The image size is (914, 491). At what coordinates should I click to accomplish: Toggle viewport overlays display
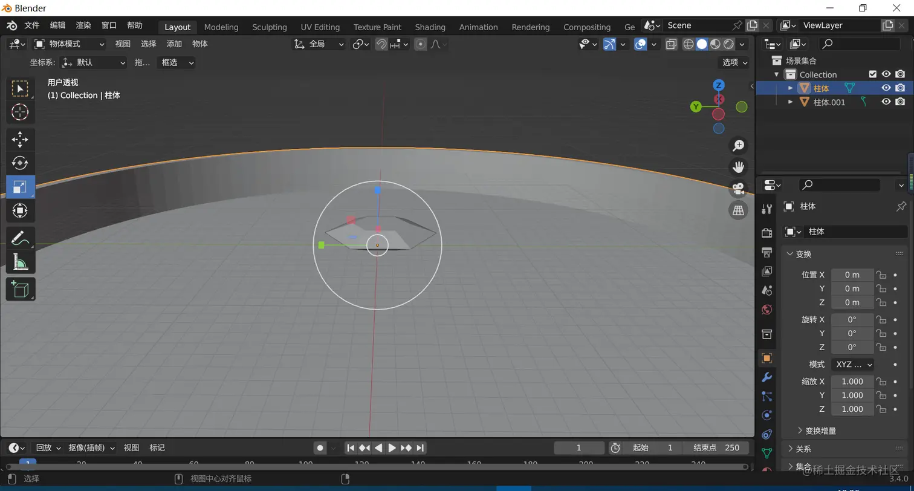(641, 44)
